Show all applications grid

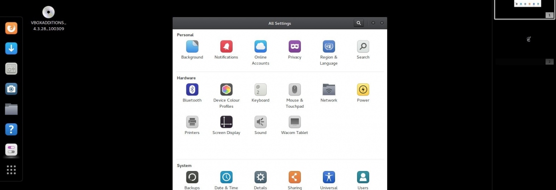click(11, 170)
